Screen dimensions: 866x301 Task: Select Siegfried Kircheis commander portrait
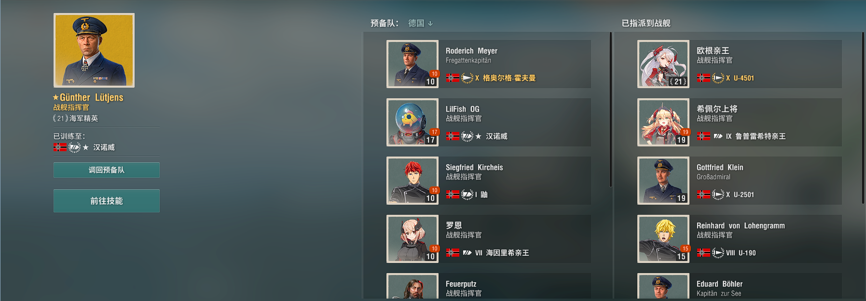coord(412,181)
